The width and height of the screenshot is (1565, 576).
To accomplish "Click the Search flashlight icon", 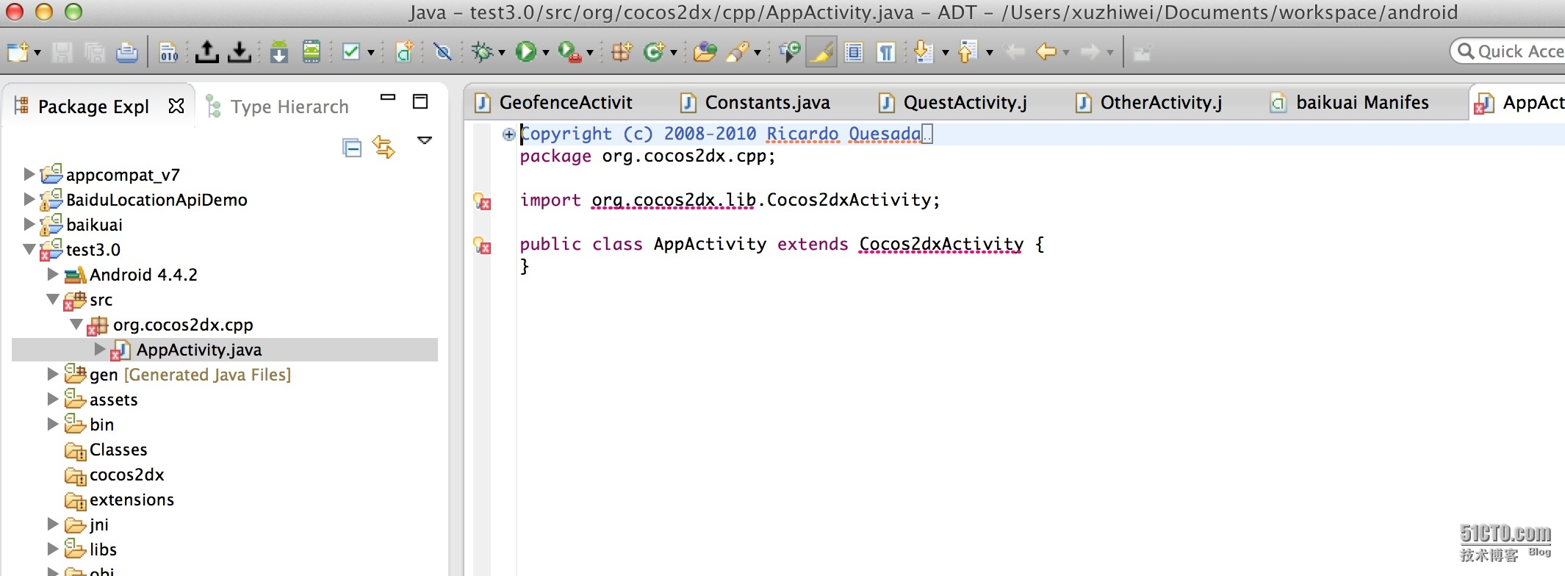I will pos(737,52).
